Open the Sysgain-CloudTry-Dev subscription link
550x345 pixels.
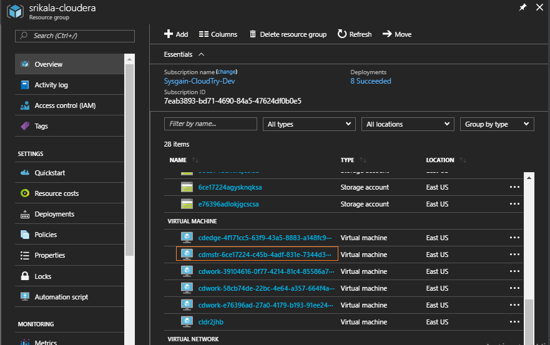click(199, 81)
